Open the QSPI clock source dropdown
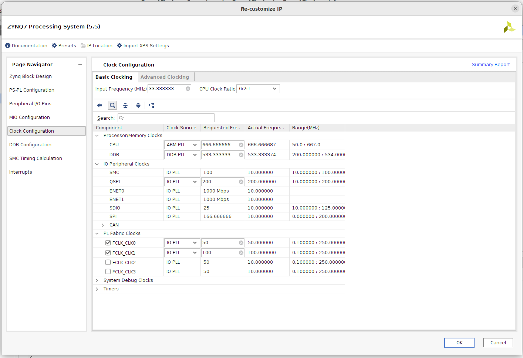Image resolution: width=523 pixels, height=358 pixels. coord(182,182)
